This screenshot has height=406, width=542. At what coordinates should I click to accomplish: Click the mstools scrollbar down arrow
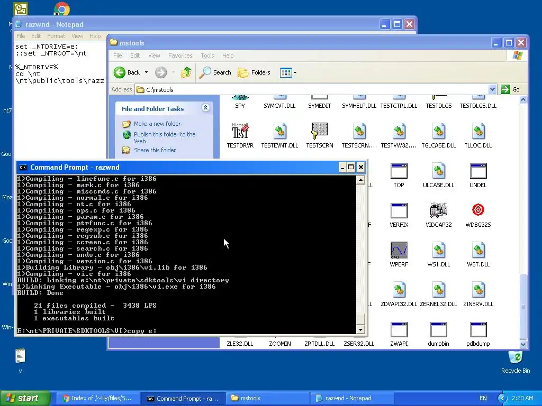pos(523,344)
